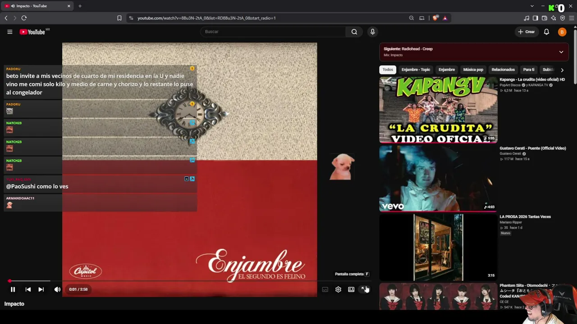Open the Phantom Siita Otomodachi thumbnail
Viewport: 577px width, 324px height.
[438, 296]
